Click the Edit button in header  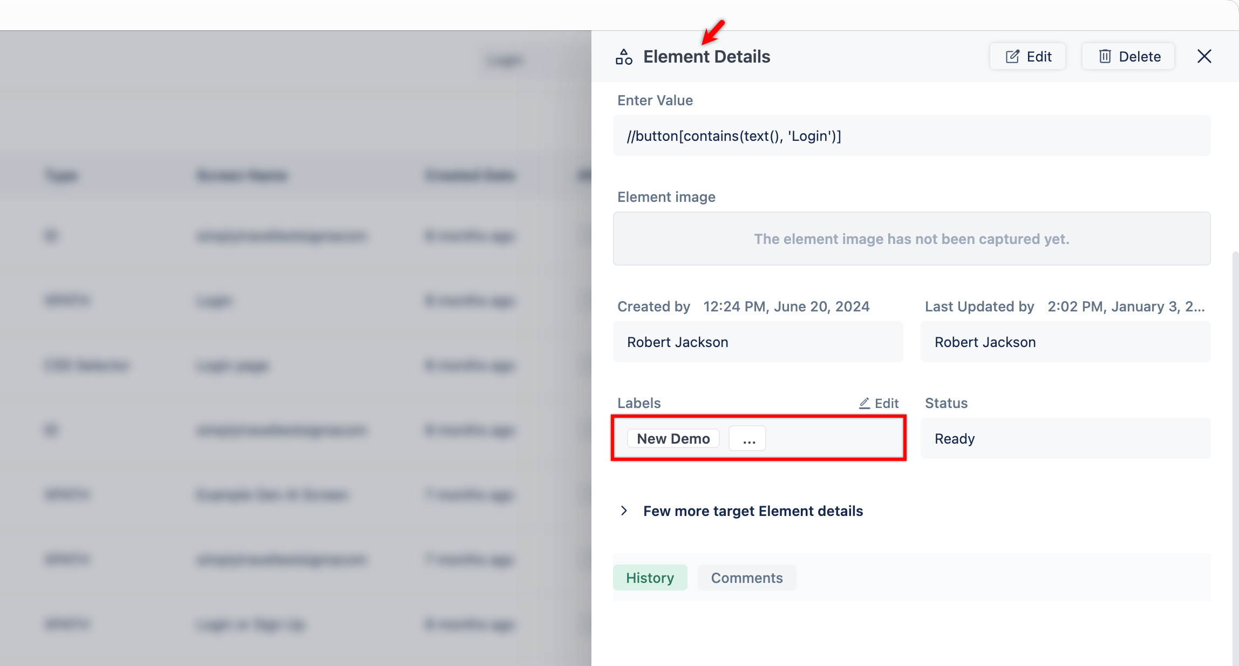1028,57
